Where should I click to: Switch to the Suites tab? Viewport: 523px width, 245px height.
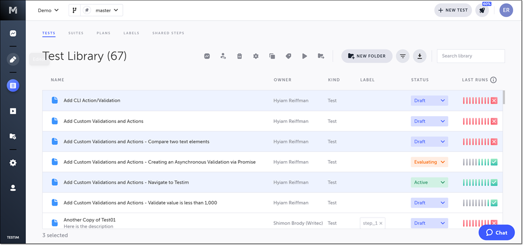click(76, 33)
